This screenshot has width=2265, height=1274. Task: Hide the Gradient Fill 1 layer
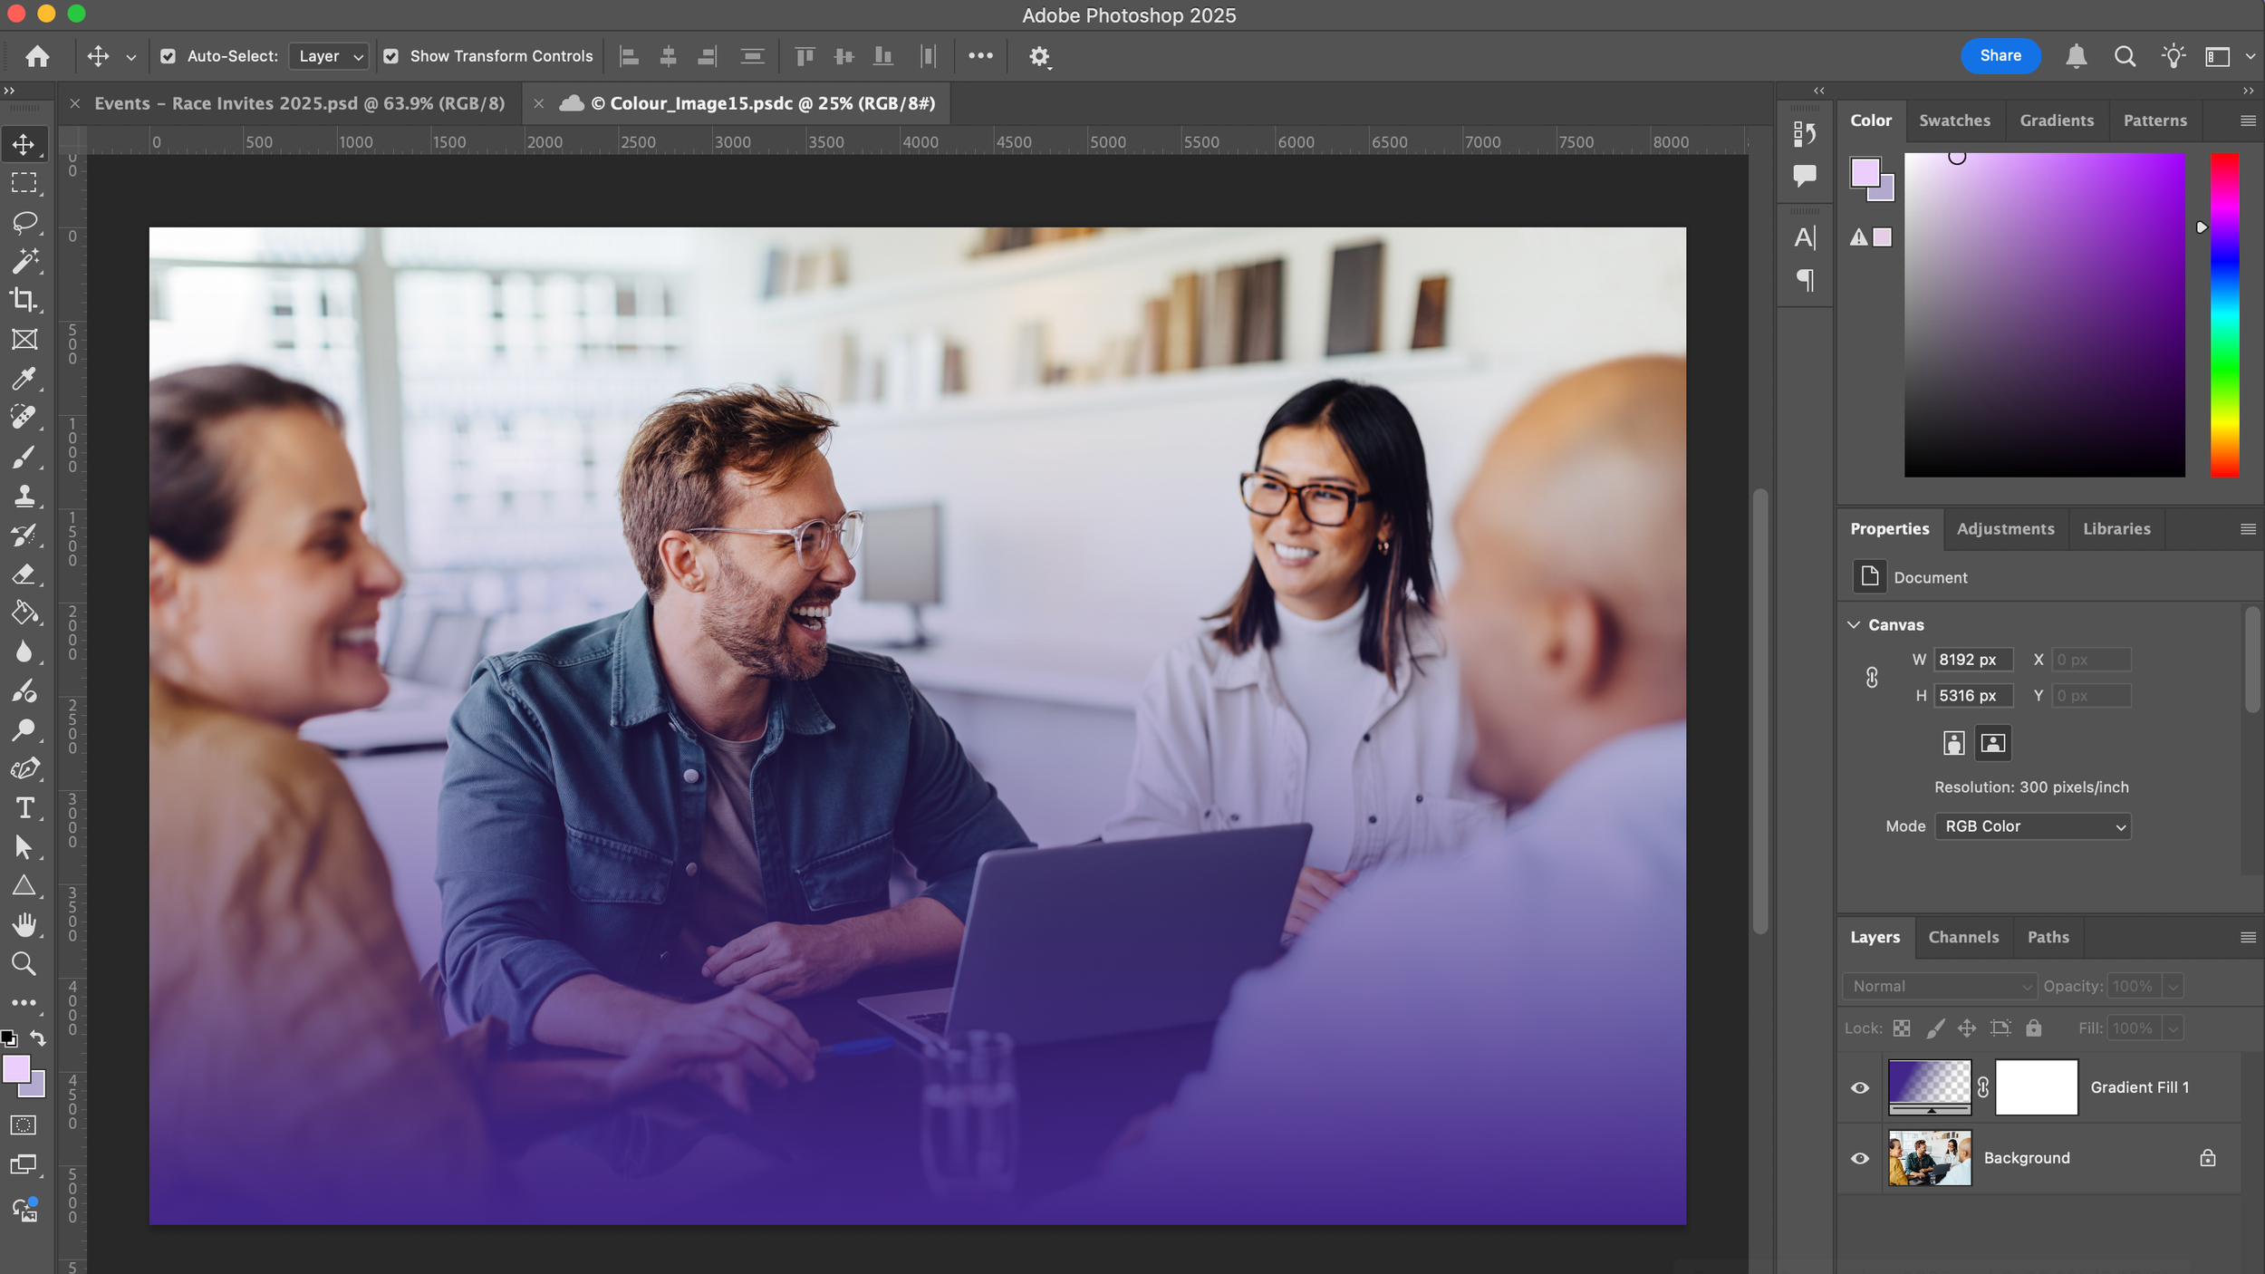pyautogui.click(x=1860, y=1087)
